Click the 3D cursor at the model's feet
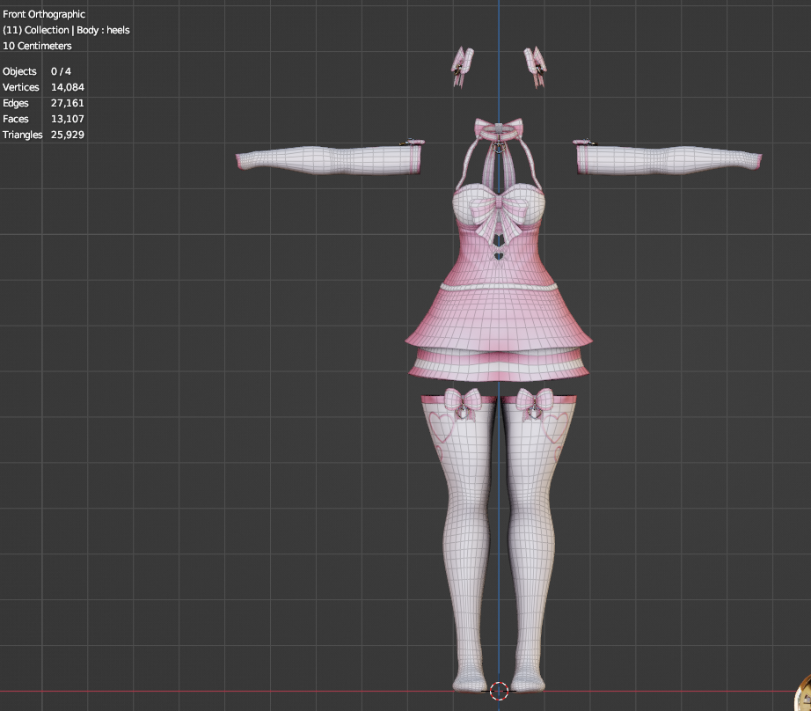Image resolution: width=811 pixels, height=711 pixels. pyautogui.click(x=499, y=691)
